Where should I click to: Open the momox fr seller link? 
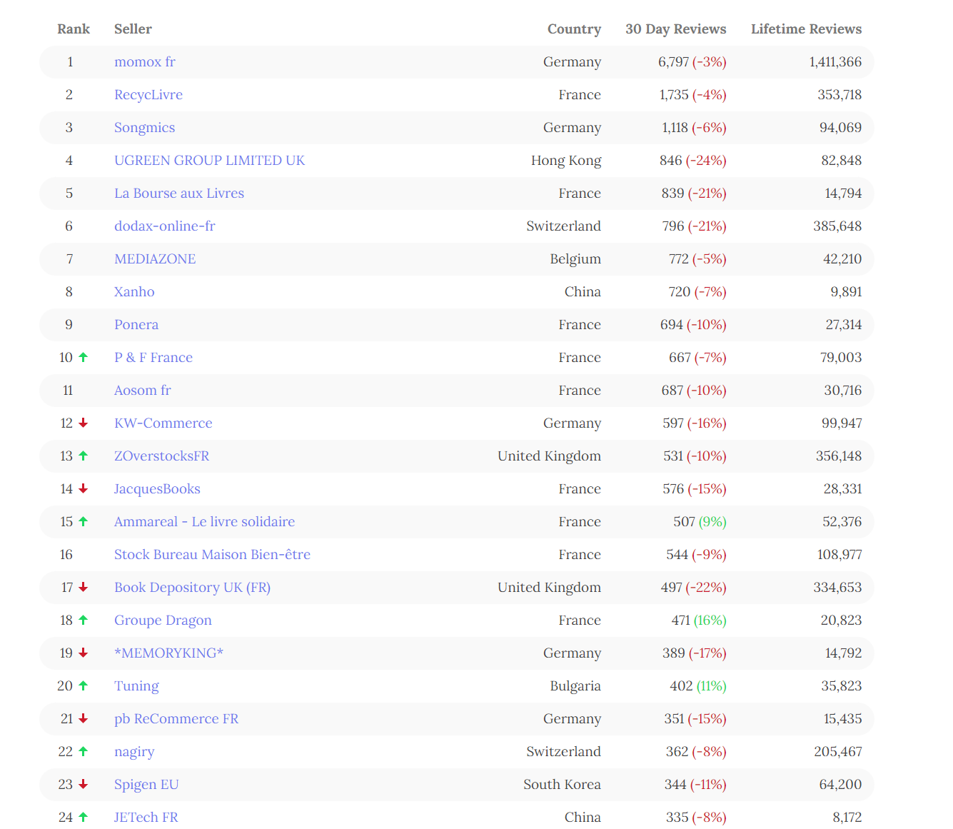144,62
